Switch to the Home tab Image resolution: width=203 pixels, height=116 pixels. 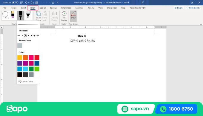pos(14,8)
